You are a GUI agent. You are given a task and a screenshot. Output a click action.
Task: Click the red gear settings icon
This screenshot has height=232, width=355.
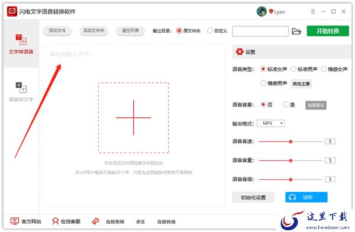tap(239, 51)
